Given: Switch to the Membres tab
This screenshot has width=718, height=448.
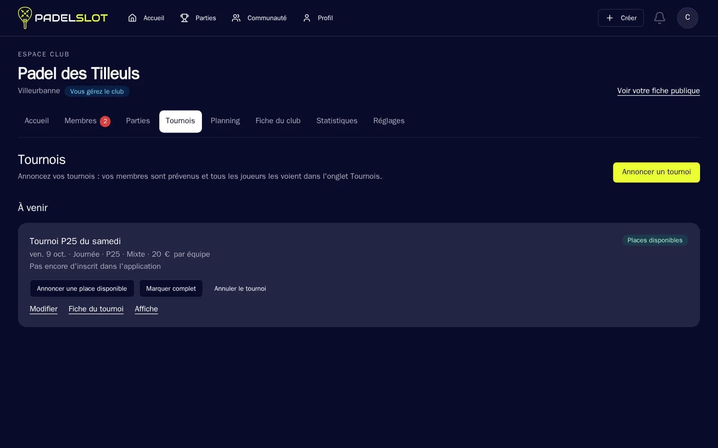Looking at the screenshot, I should click(88, 121).
